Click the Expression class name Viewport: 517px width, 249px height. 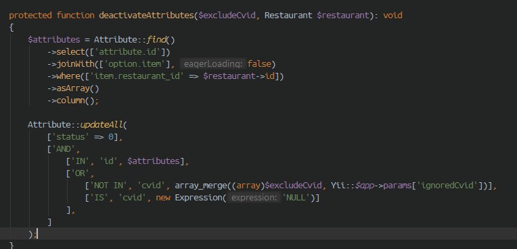[198, 198]
